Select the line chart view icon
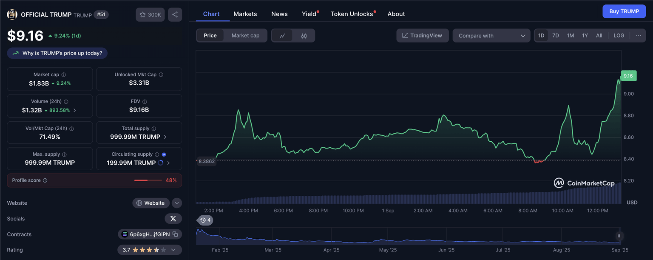 pos(282,36)
